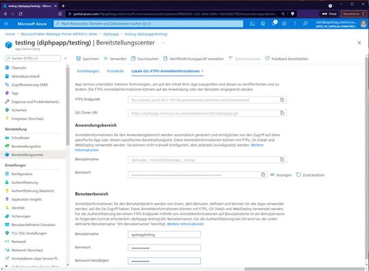The height and width of the screenshot is (271, 369).
Task: Click the Microsoft Azure logo text
Action: click(x=32, y=24)
